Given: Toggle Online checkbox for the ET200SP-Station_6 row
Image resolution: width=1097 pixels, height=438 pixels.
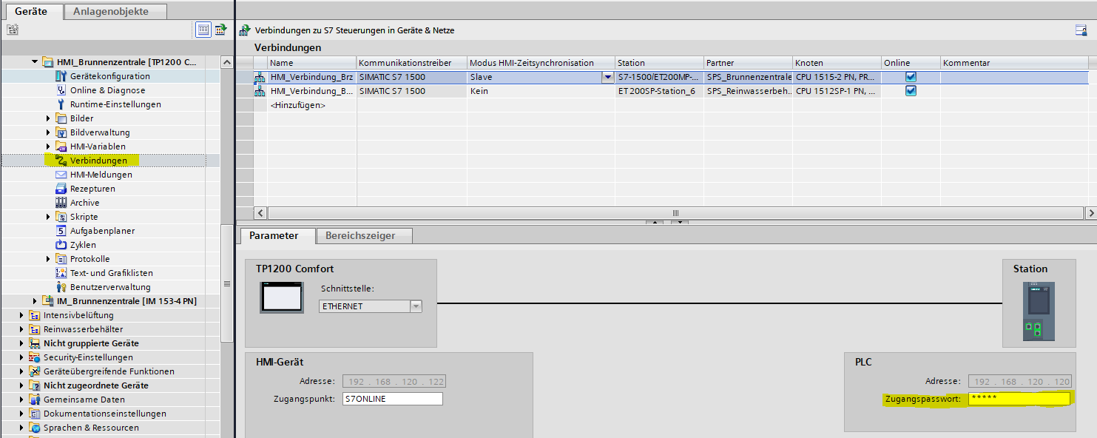Looking at the screenshot, I should [x=911, y=91].
